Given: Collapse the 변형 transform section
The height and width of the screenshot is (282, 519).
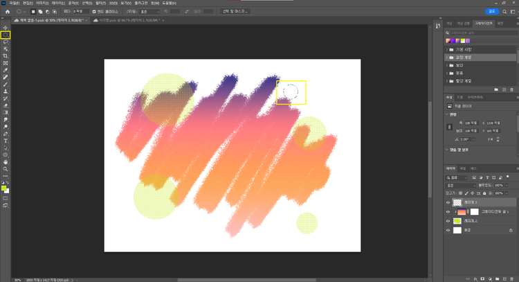Looking at the screenshot, I should pyautogui.click(x=447, y=114).
